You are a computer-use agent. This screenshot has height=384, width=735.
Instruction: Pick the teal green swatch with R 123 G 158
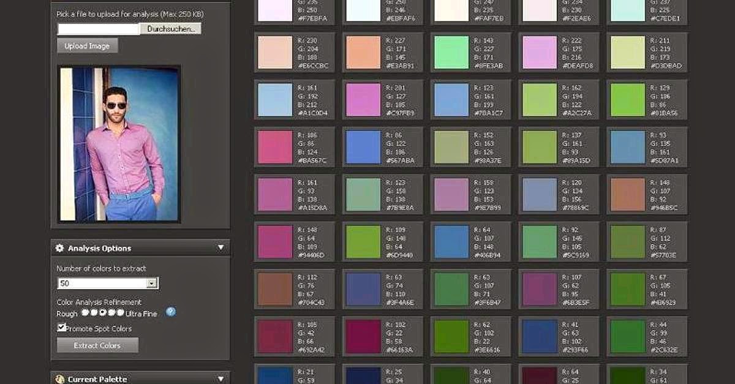(363, 194)
